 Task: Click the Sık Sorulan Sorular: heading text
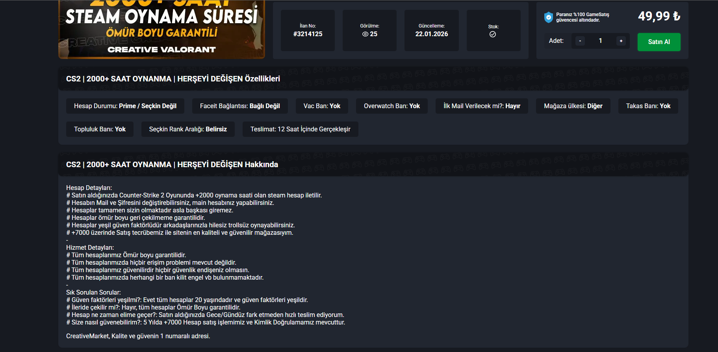point(94,292)
